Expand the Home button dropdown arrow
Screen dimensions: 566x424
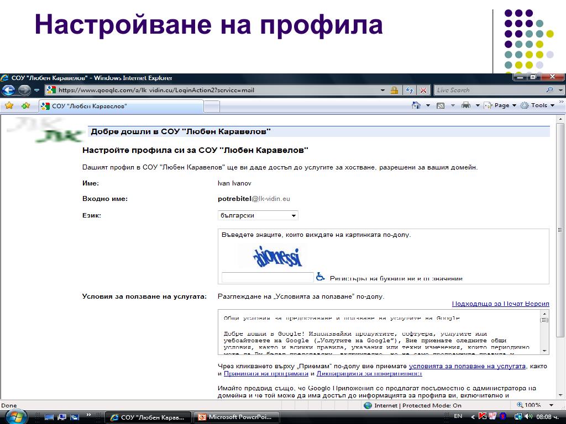pos(428,105)
